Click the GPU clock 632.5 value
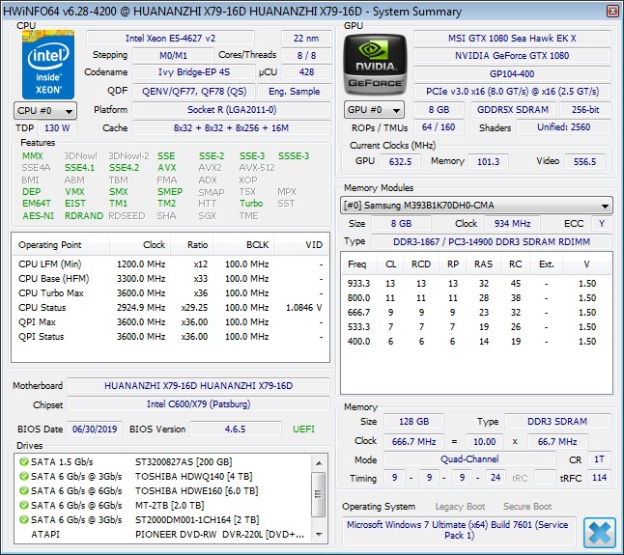Viewport: 624px width, 555px height. point(400,161)
